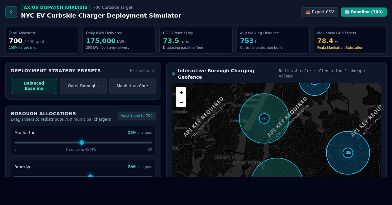Image resolution: width=392 pixels, height=205 pixels.
Task: Click the Interactive Borough Charging Geofence heading
Action: 216,74
